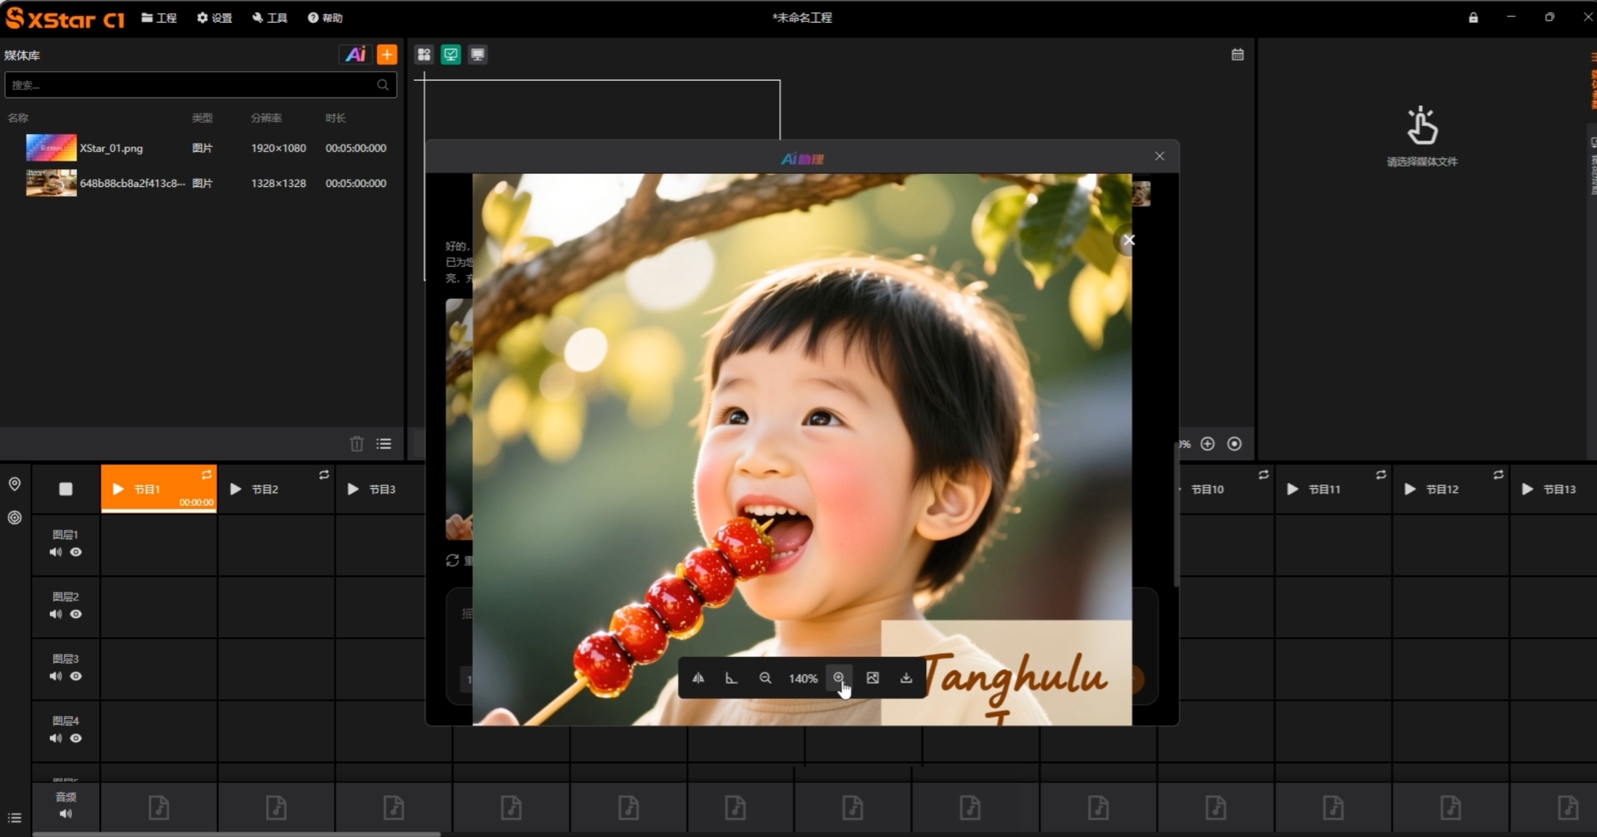Toggle visibility of 图层3

pos(76,676)
